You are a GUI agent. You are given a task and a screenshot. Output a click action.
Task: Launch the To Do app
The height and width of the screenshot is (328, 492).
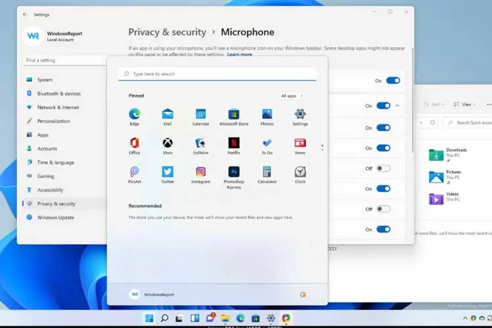(267, 146)
